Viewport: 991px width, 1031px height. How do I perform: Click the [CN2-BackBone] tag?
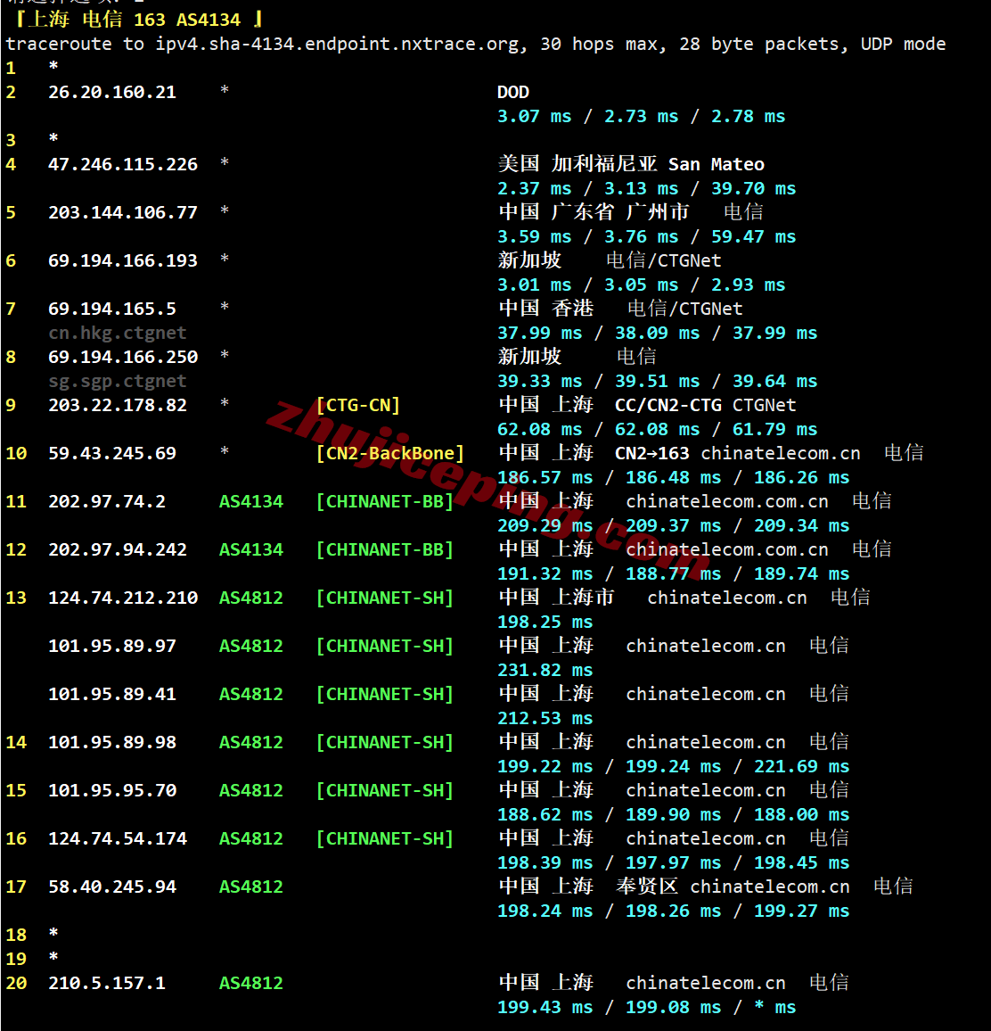(x=390, y=453)
